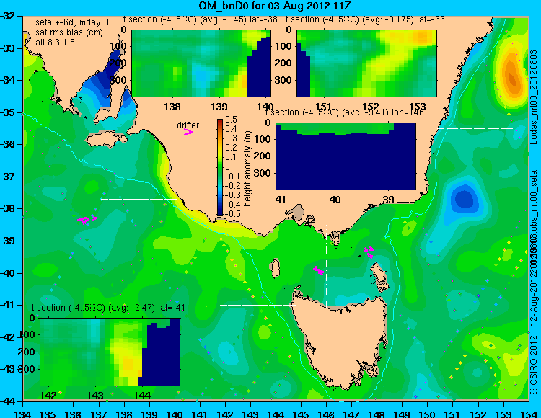Screen dimensions: 541x418
Task: Click the 'bodas_nrt00_20120803' vertical label
Action: [x=534, y=97]
